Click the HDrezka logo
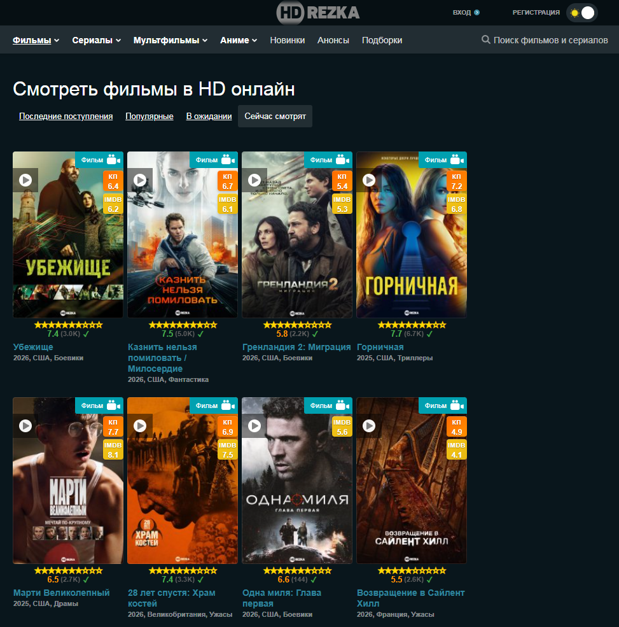This screenshot has height=627, width=619. point(318,12)
